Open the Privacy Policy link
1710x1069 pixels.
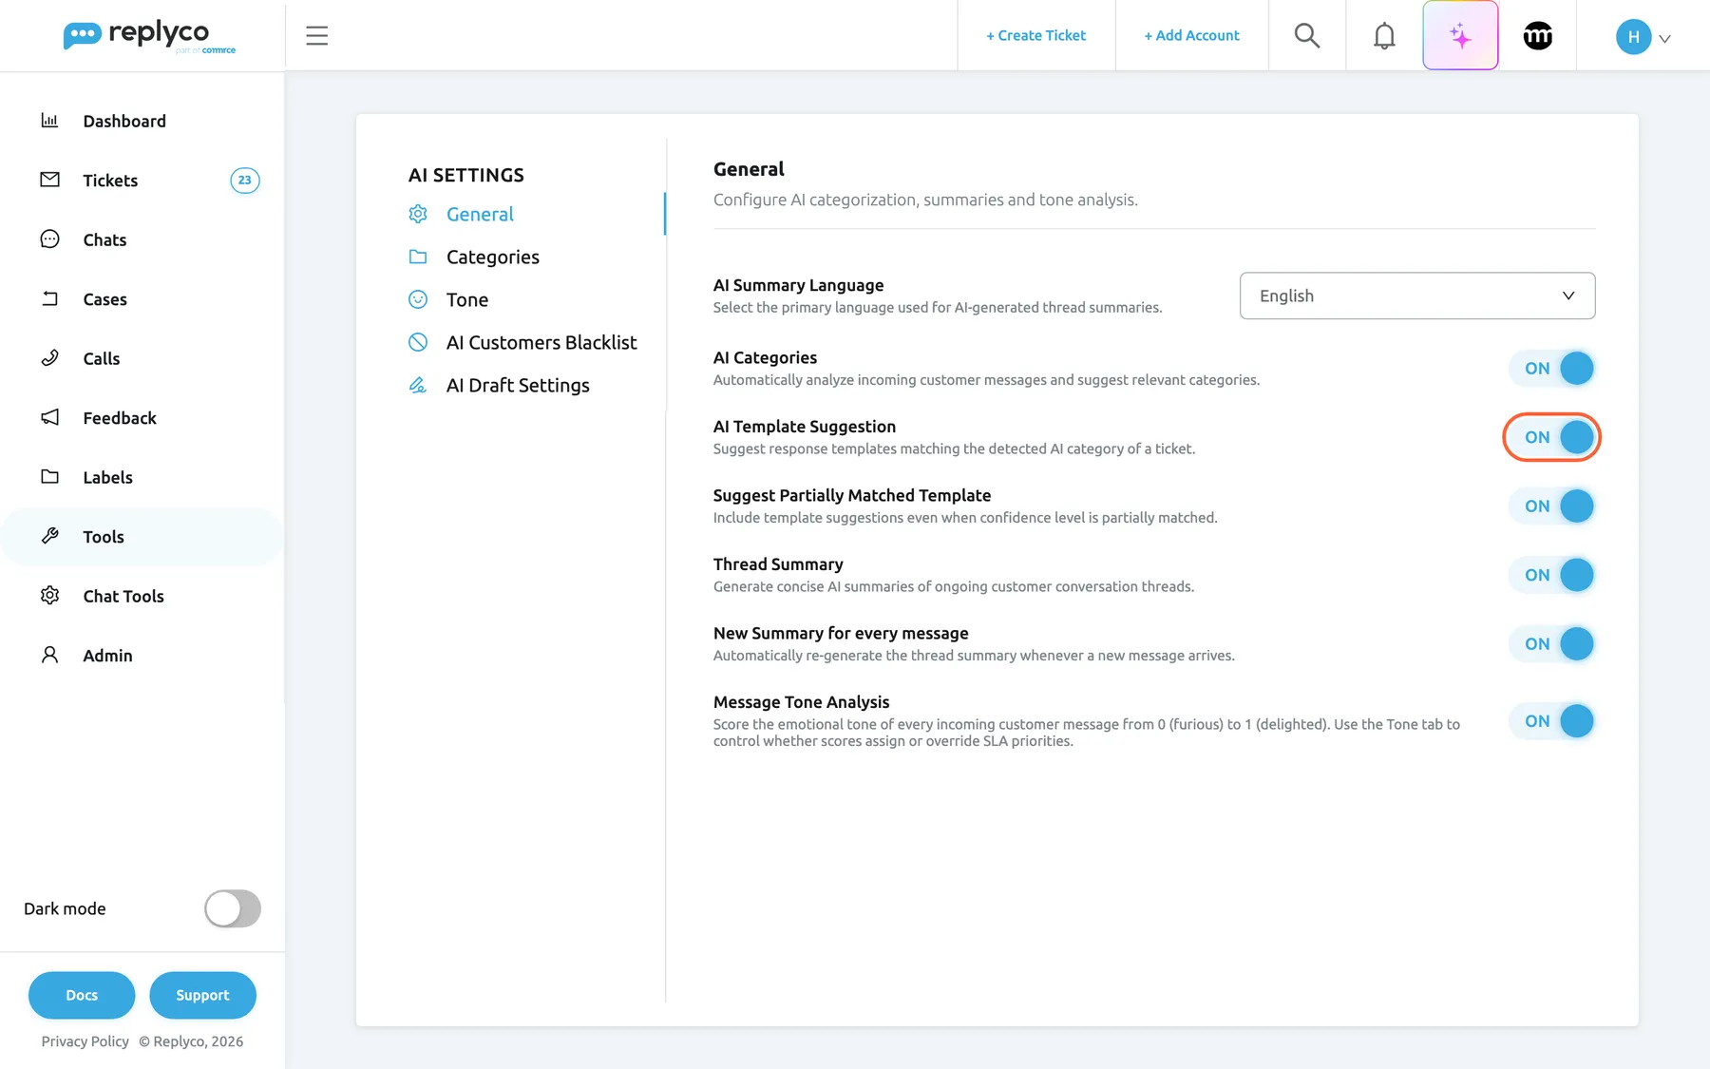click(85, 1041)
